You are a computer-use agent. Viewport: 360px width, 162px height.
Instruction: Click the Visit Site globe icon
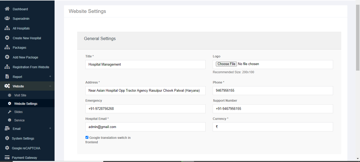9,95
